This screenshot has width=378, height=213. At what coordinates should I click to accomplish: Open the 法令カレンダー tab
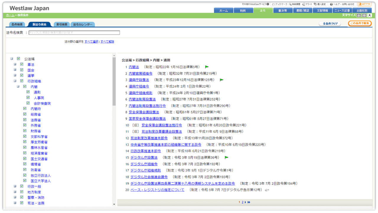point(83,25)
